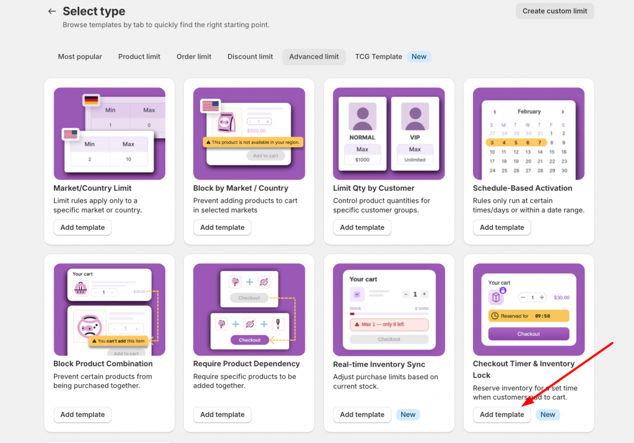634x443 pixels.
Task: Go back using the arrow beside Select type
Action: pos(52,11)
